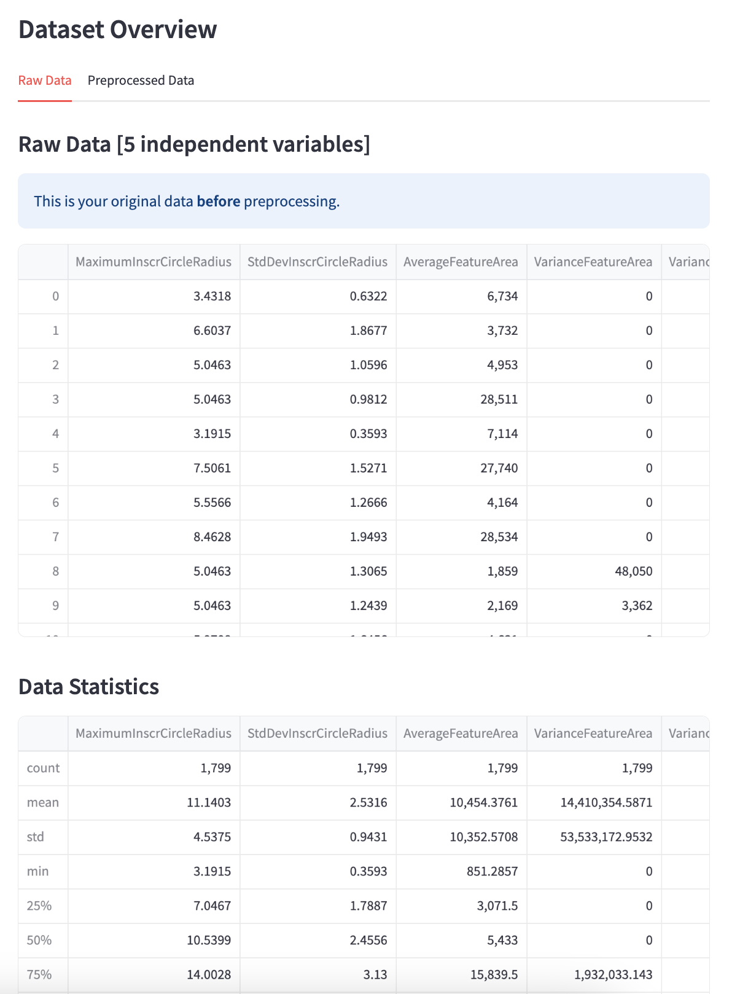
Task: Select cell value 3.4318 in row 0
Action: click(154, 297)
